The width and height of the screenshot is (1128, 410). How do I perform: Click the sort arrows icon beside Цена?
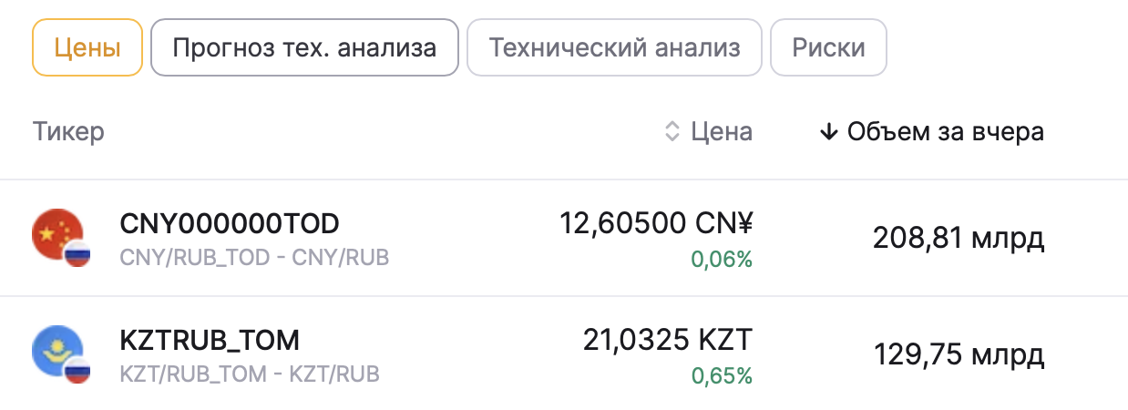tap(672, 132)
